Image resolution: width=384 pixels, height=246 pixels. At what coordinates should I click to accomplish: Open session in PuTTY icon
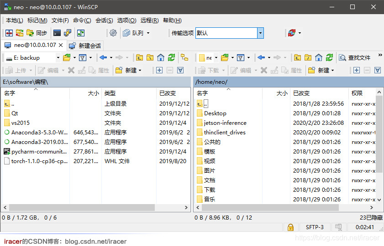click(67, 33)
